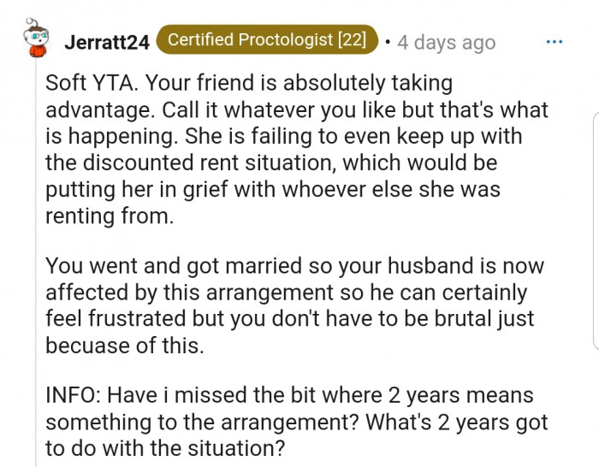Collapse the comment using the thread line
The width and height of the screenshot is (599, 467).
click(36, 263)
